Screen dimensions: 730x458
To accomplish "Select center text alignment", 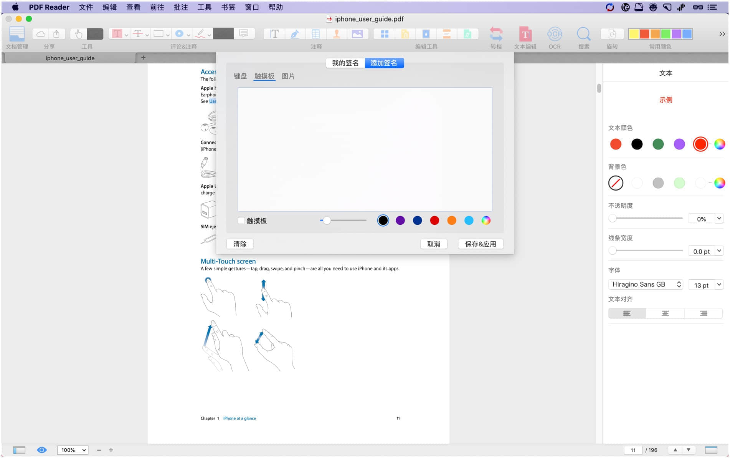I will 665,313.
